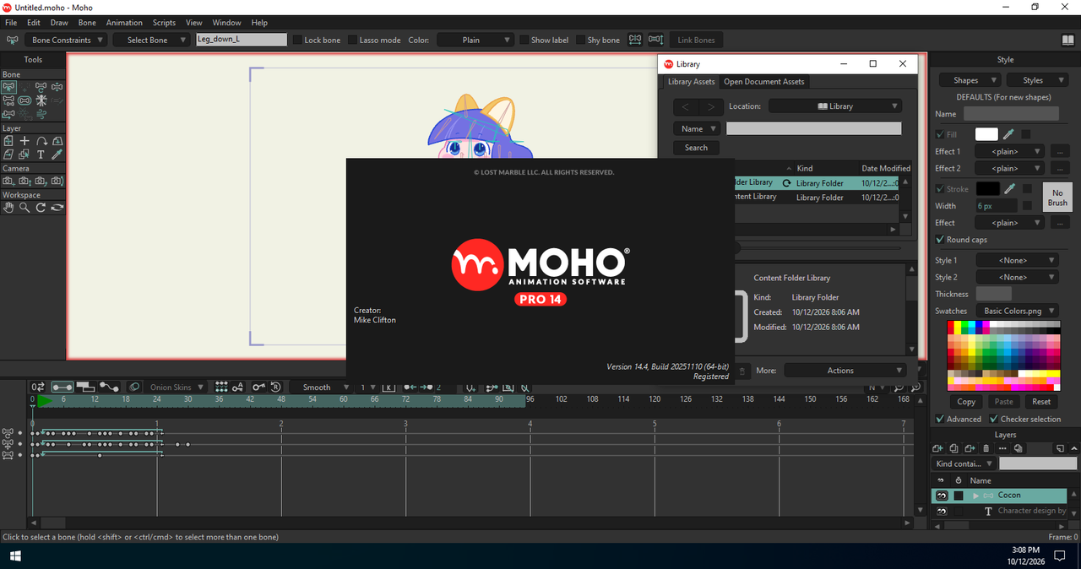Enable the Lock bone checkbox
1081x569 pixels.
297,40
